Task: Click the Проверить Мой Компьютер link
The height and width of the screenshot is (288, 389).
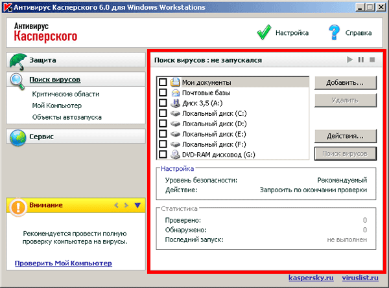Action: [64, 263]
